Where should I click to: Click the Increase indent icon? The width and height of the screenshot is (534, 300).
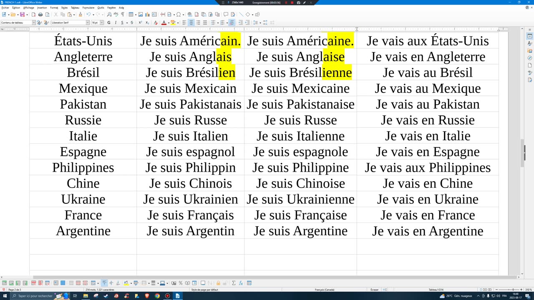(x=240, y=22)
